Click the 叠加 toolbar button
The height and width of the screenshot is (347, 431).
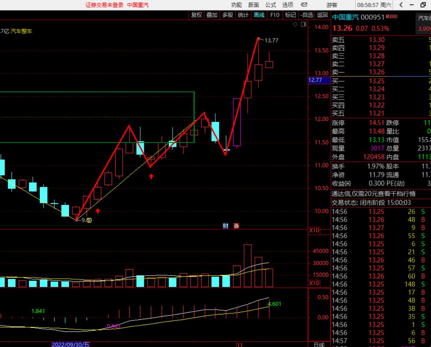(x=212, y=15)
